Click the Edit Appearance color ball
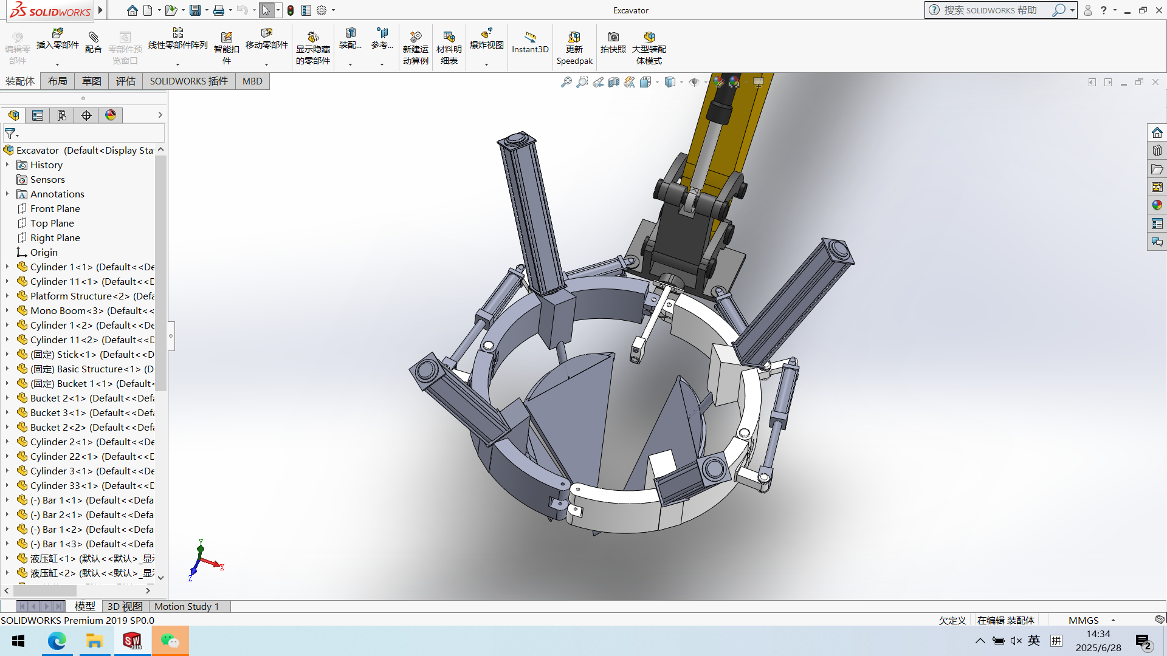 [x=719, y=82]
